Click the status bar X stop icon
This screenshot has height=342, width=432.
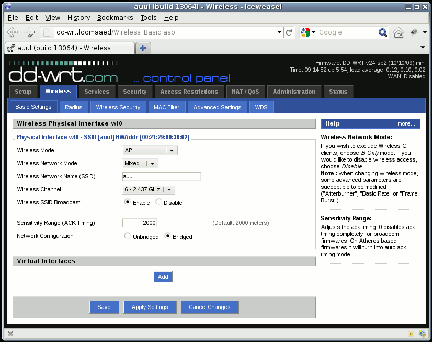pyautogui.click(x=10, y=334)
